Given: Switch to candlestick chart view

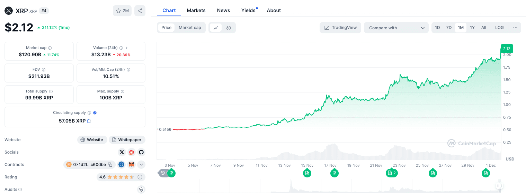Looking at the screenshot, I should [229, 28].
